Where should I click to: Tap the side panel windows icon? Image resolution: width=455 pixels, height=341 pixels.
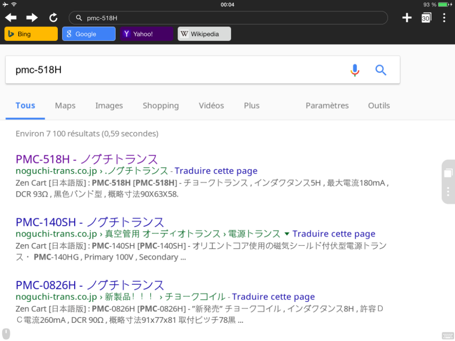tap(448, 173)
